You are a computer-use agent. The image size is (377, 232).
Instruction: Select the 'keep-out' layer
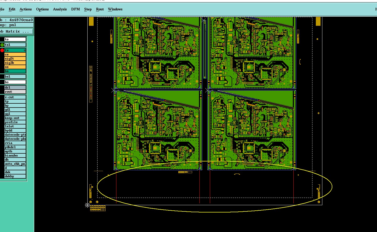coord(15,118)
